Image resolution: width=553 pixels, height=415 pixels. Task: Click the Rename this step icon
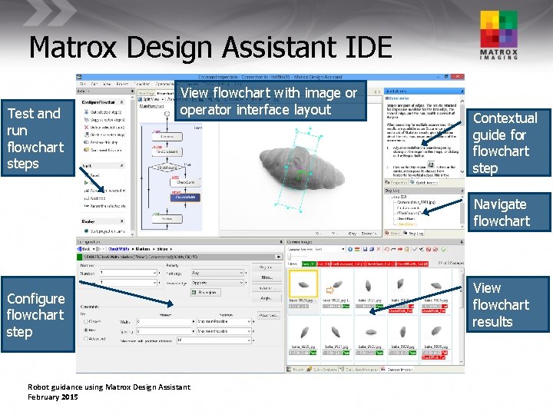pos(86,142)
